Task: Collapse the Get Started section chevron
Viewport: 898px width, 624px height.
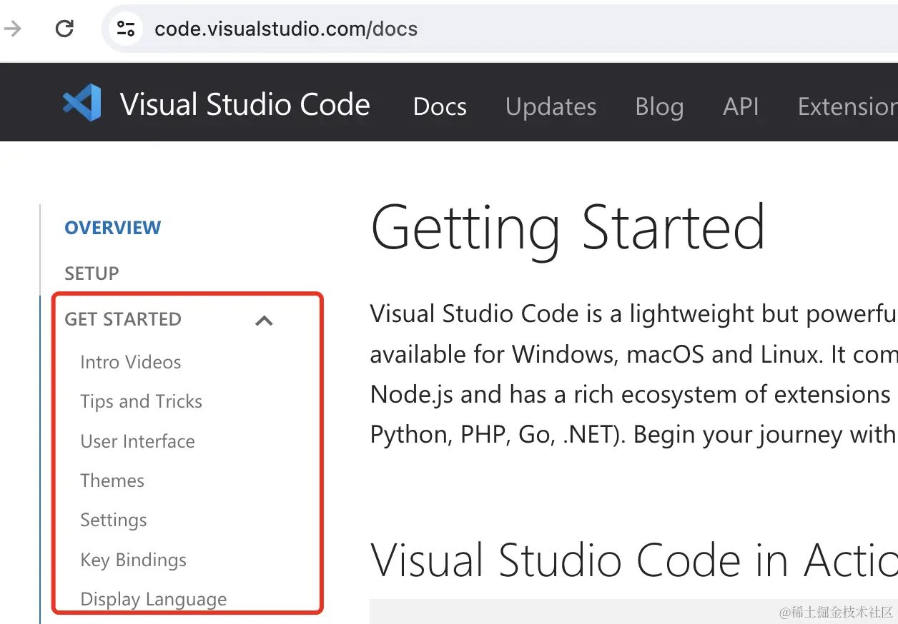Action: point(264,321)
